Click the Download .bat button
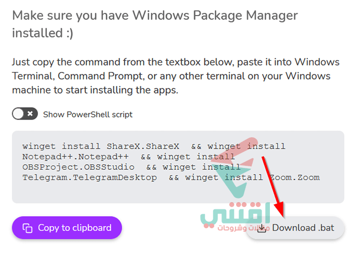This screenshot has width=364, height=264. pyautogui.click(x=295, y=228)
